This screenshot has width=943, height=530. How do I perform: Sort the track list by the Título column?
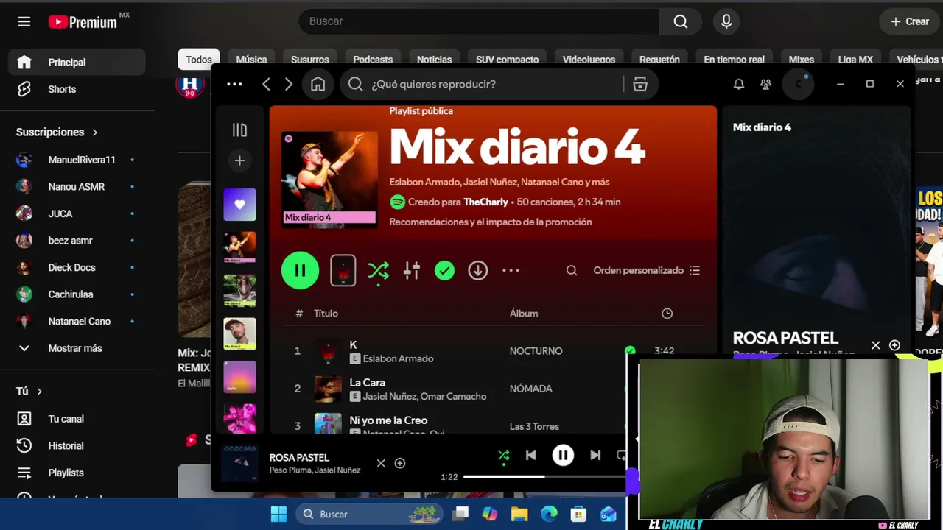326,313
